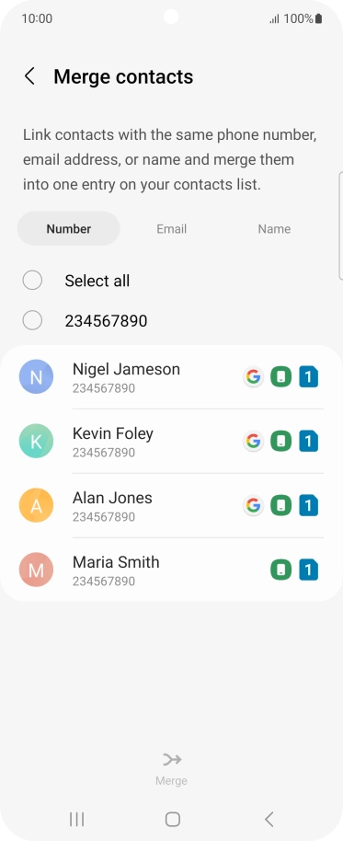Screen dimensions: 343x841
Task: Tap Maria Smith's avatar circle
Action: [x=36, y=570]
